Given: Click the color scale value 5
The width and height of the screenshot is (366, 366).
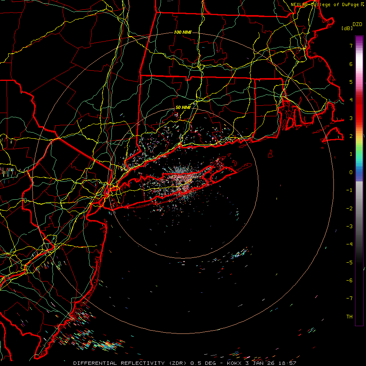Looking at the screenshot, I should click(351, 82).
